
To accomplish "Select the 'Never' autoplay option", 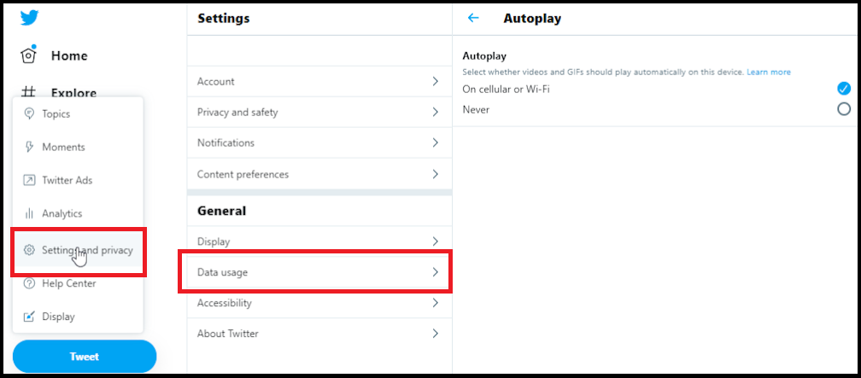I will 844,109.
